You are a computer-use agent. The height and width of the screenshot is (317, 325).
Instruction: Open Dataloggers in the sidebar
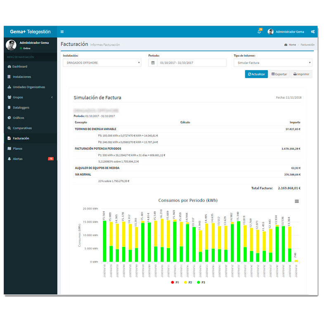point(21,108)
